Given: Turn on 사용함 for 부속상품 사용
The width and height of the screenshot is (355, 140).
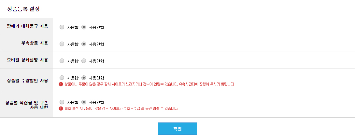Looking at the screenshot, I should coord(62,44).
